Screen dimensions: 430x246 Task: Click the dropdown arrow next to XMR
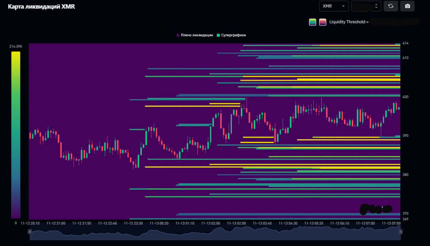(343, 6)
